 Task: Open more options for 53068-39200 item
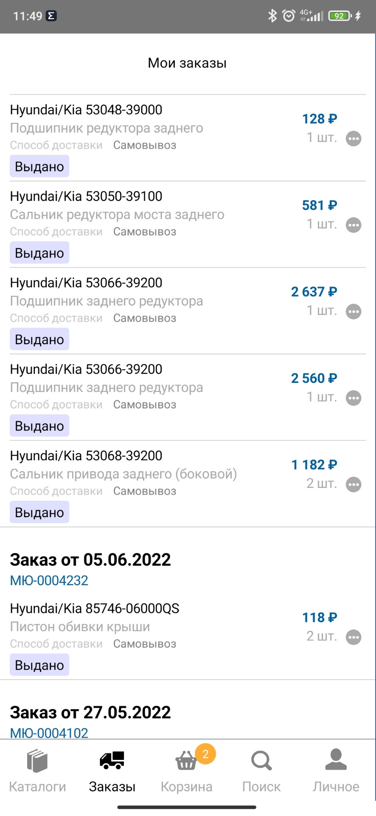[x=354, y=484]
